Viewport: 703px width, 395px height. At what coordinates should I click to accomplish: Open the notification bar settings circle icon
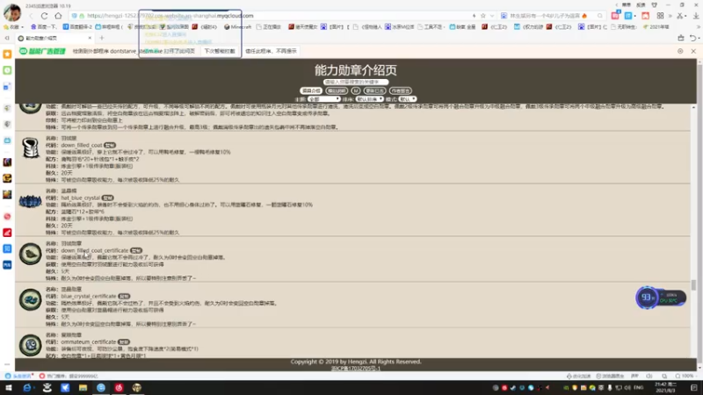tap(680, 51)
